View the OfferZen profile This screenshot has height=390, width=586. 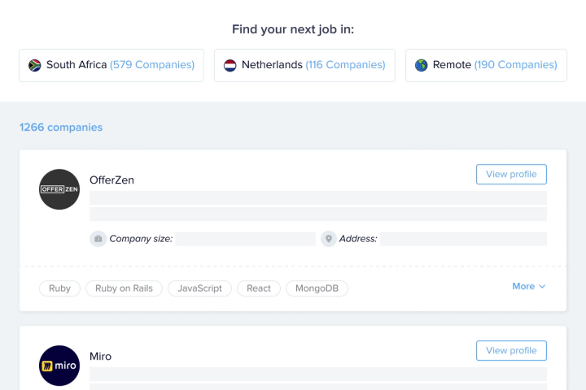511,175
